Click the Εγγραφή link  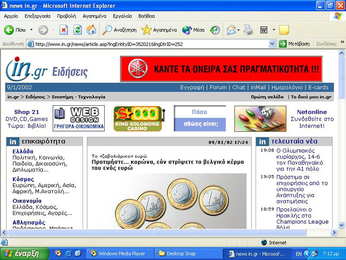pos(192,87)
